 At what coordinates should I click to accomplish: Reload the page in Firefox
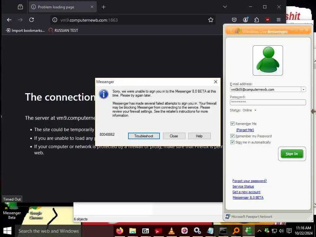tap(31, 20)
